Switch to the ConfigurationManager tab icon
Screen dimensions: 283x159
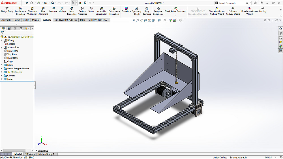pyautogui.click(x=15, y=28)
